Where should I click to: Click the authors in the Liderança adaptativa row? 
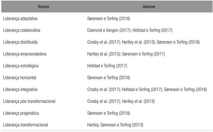click(108, 19)
